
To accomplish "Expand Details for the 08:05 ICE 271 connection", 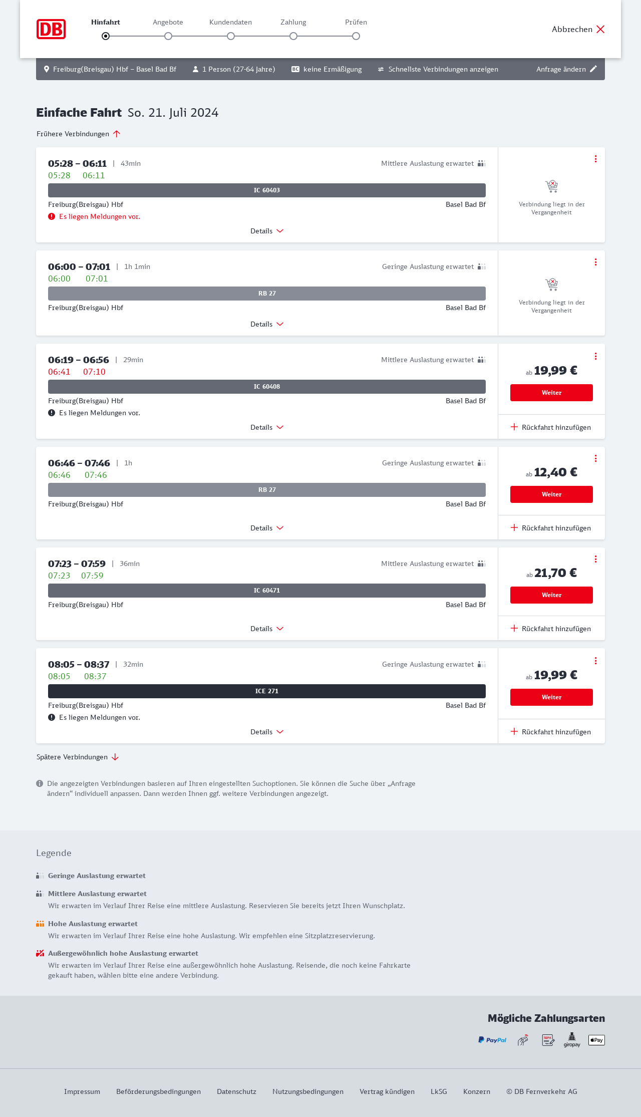I will pos(267,732).
